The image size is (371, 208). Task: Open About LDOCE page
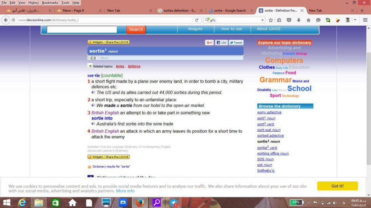tap(268, 29)
